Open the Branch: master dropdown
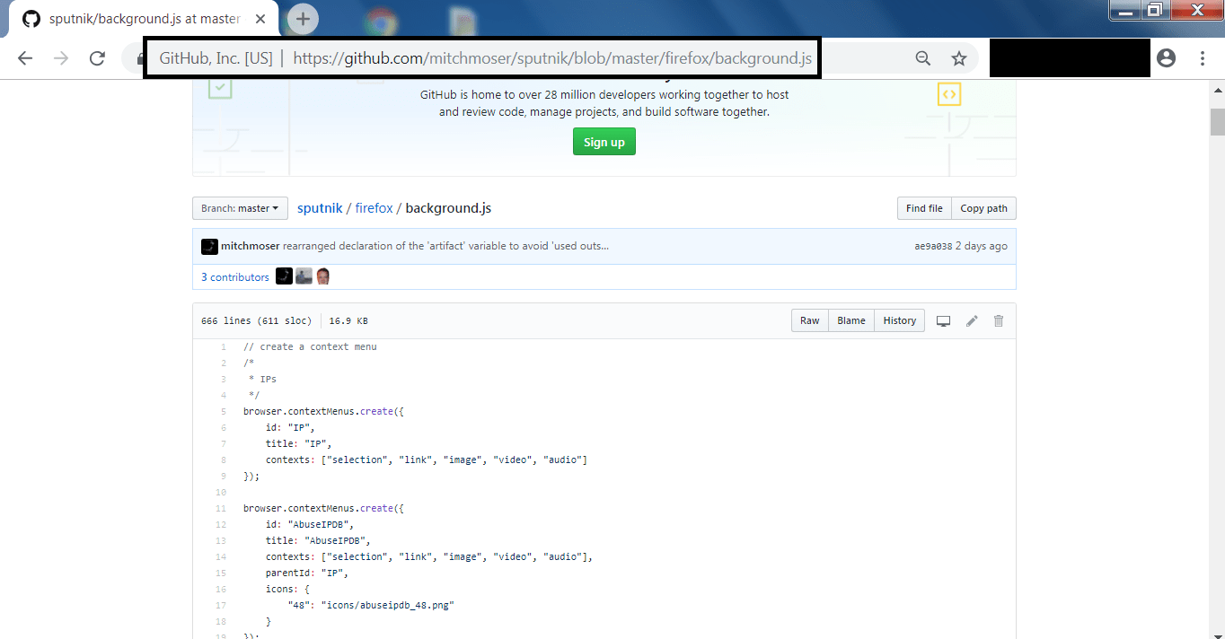The image size is (1225, 639). coord(239,207)
